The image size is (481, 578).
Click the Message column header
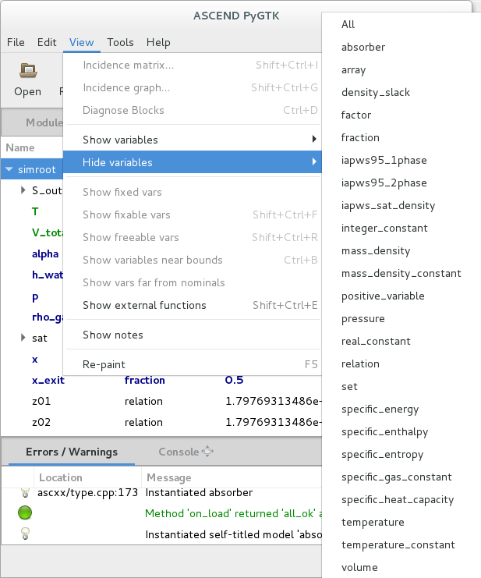pyautogui.click(x=169, y=477)
